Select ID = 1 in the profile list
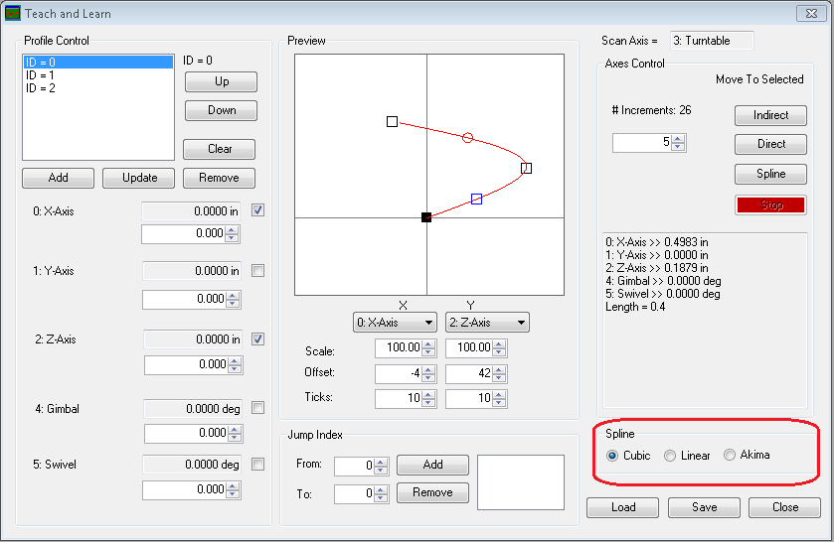This screenshot has height=542, width=834. coord(41,75)
